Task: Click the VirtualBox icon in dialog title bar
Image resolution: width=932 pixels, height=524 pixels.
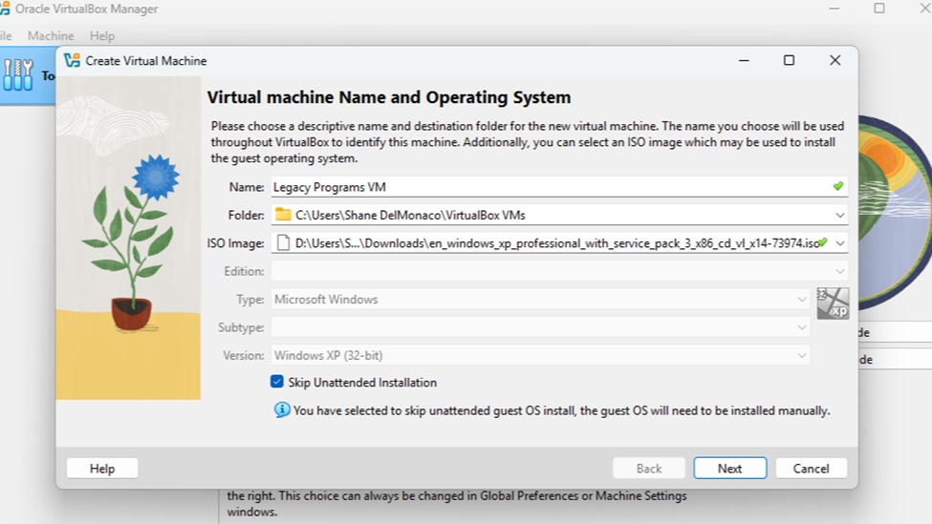Action: click(x=72, y=60)
